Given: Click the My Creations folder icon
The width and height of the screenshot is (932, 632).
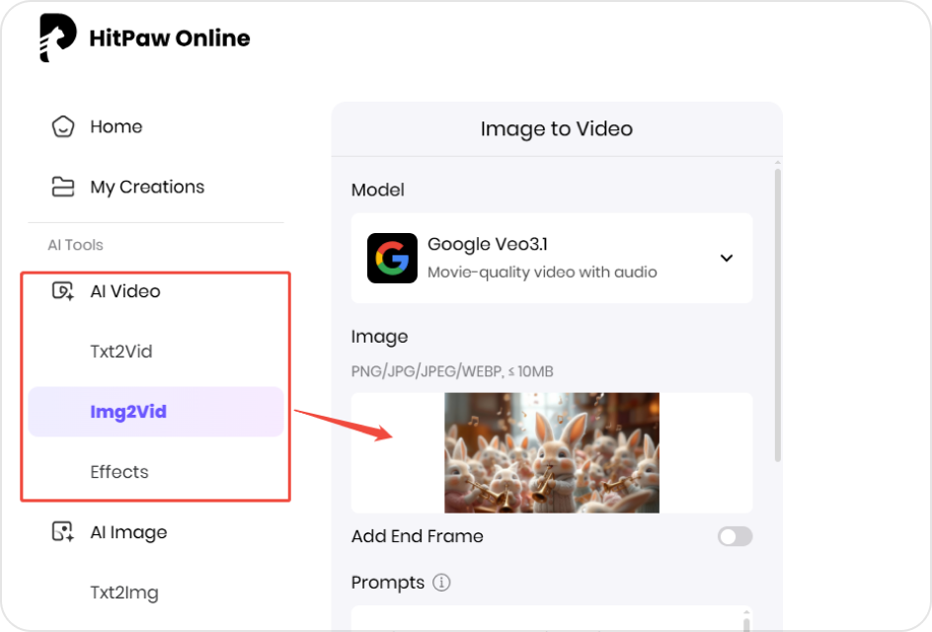Looking at the screenshot, I should [x=61, y=186].
